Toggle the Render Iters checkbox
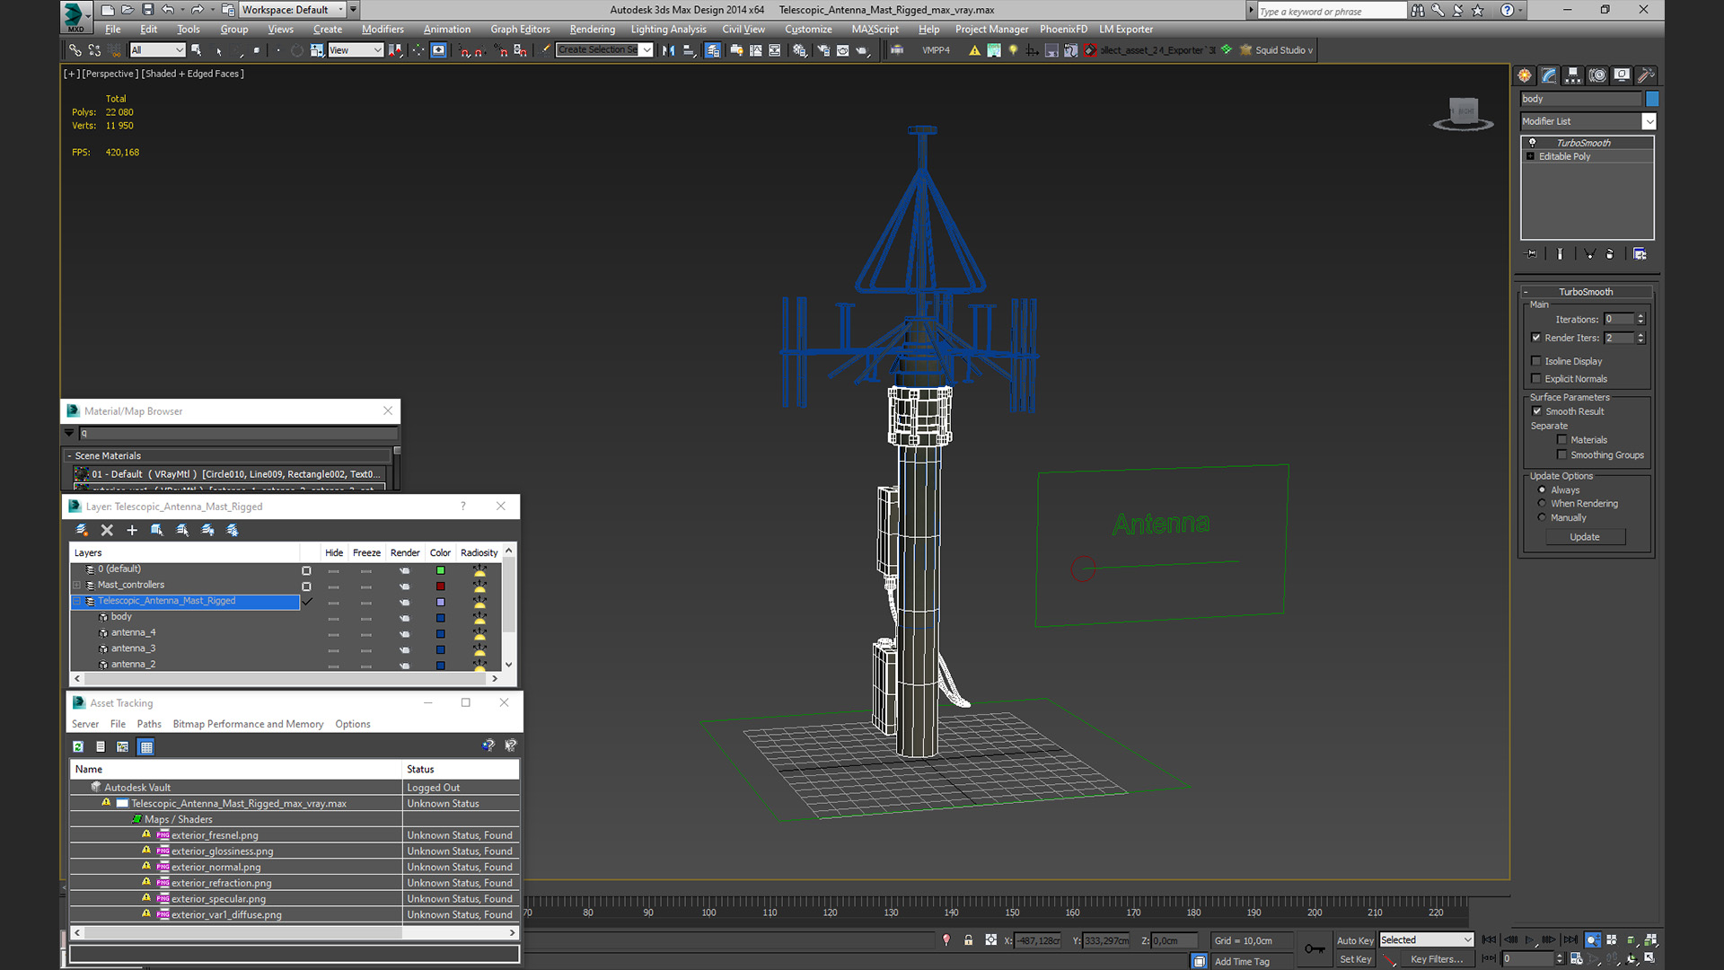The width and height of the screenshot is (1724, 970). [x=1536, y=338]
